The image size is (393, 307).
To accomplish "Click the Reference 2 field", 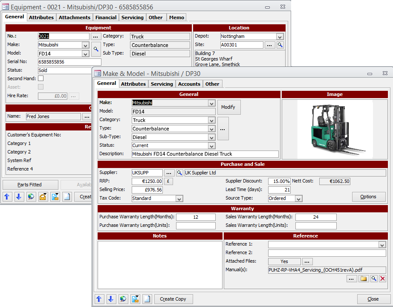I will click(x=327, y=253).
